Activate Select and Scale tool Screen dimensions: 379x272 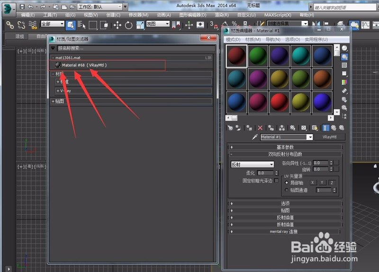pos(140,25)
